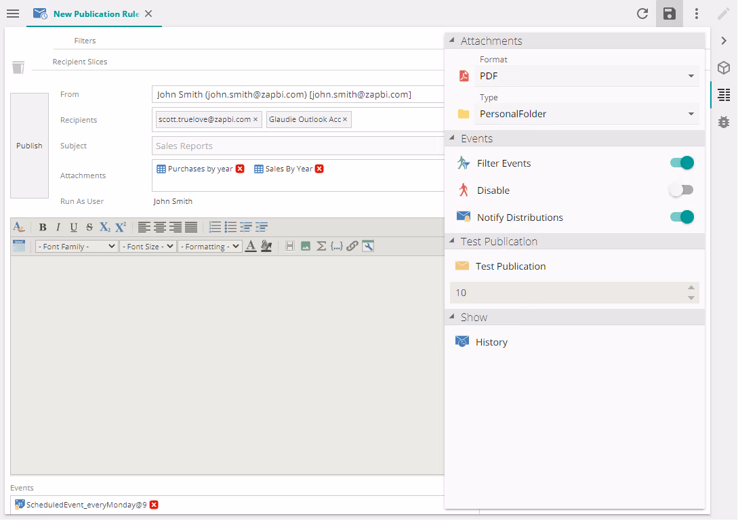
Task: Click the save icon in top bar
Action: [669, 14]
